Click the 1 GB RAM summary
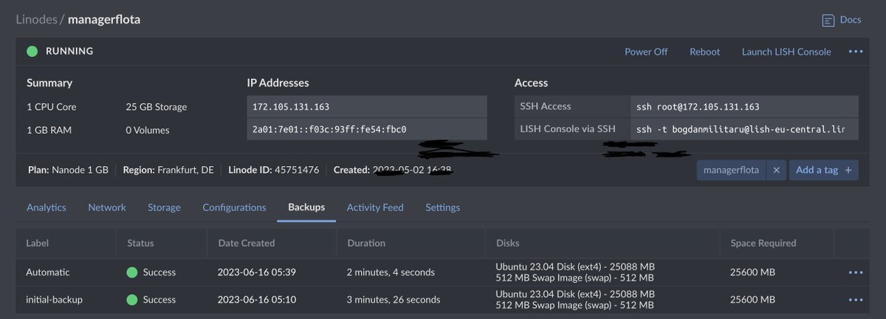The height and width of the screenshot is (319, 886). click(x=49, y=130)
